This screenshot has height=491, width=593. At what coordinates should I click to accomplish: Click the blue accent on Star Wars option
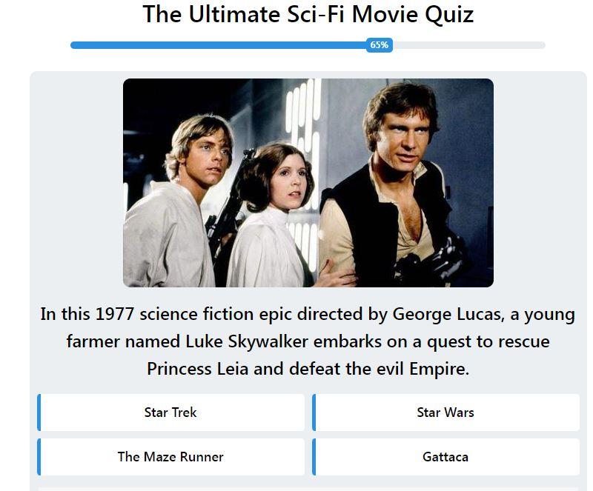click(x=314, y=412)
